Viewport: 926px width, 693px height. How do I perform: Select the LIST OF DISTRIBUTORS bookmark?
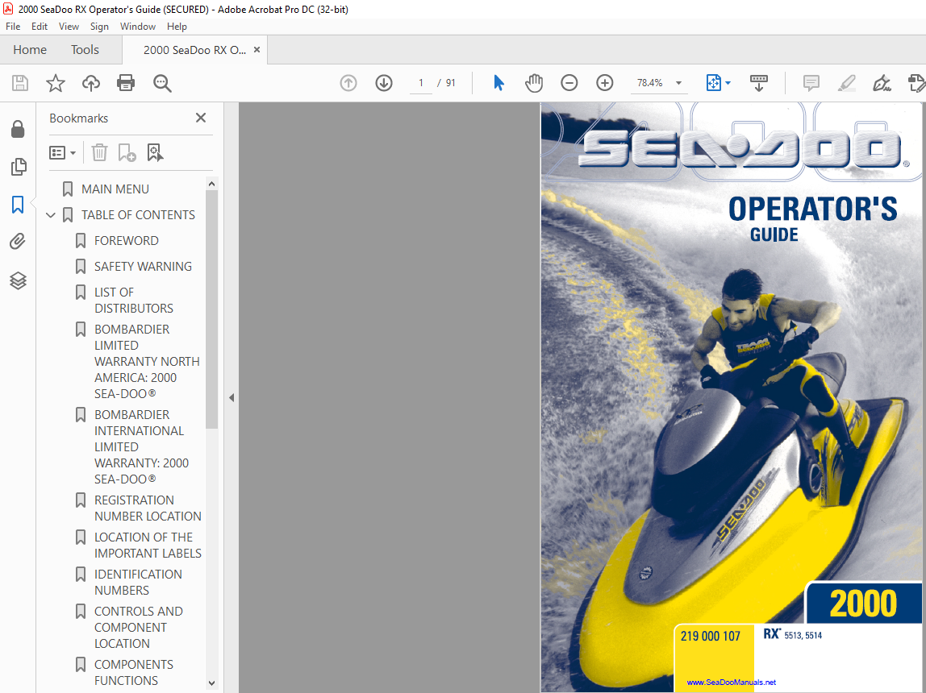[x=134, y=301]
